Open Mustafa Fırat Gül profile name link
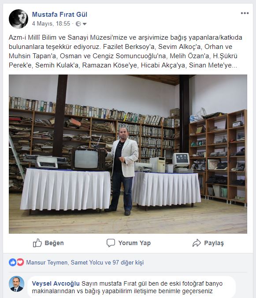256x298 pixels. click(x=59, y=15)
